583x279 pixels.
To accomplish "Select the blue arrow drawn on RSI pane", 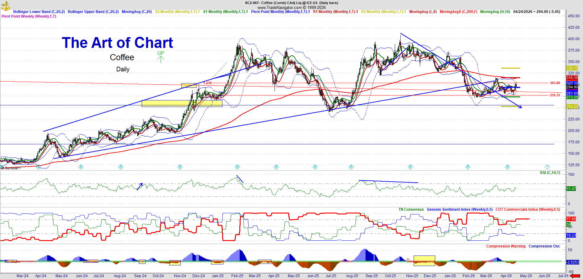I will coord(140,186).
